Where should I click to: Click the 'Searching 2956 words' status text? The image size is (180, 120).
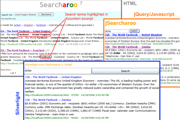click(x=8, y=19)
